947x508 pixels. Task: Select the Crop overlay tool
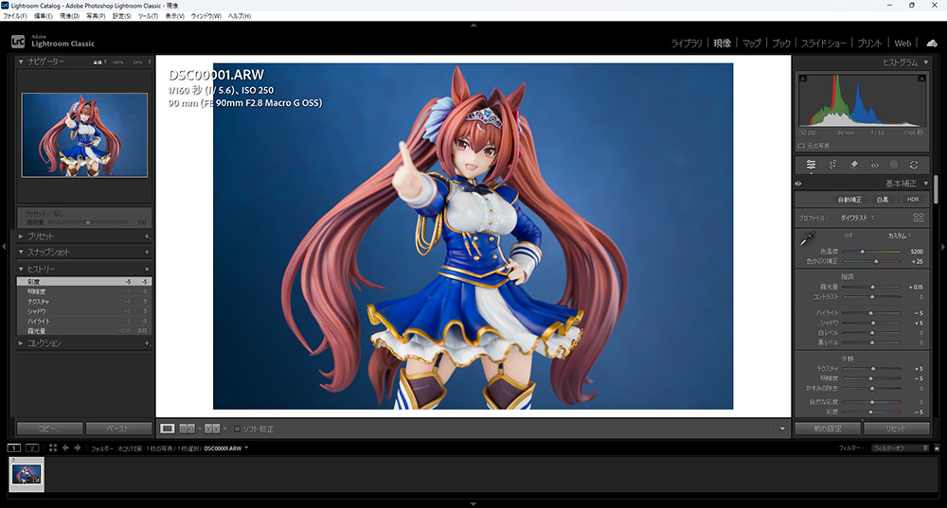[x=832, y=165]
